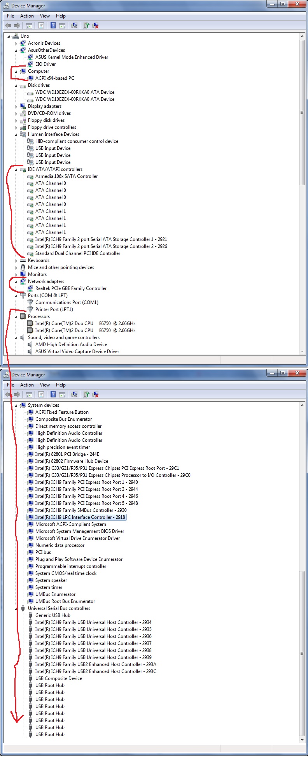Select the Realtek PCIe GBE Family Controller icon
308x766 pixels.
pyautogui.click(x=30, y=288)
